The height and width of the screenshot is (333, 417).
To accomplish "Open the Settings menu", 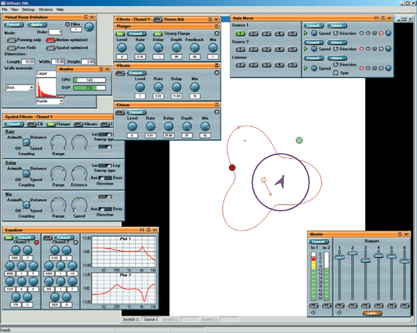I will coord(28,9).
